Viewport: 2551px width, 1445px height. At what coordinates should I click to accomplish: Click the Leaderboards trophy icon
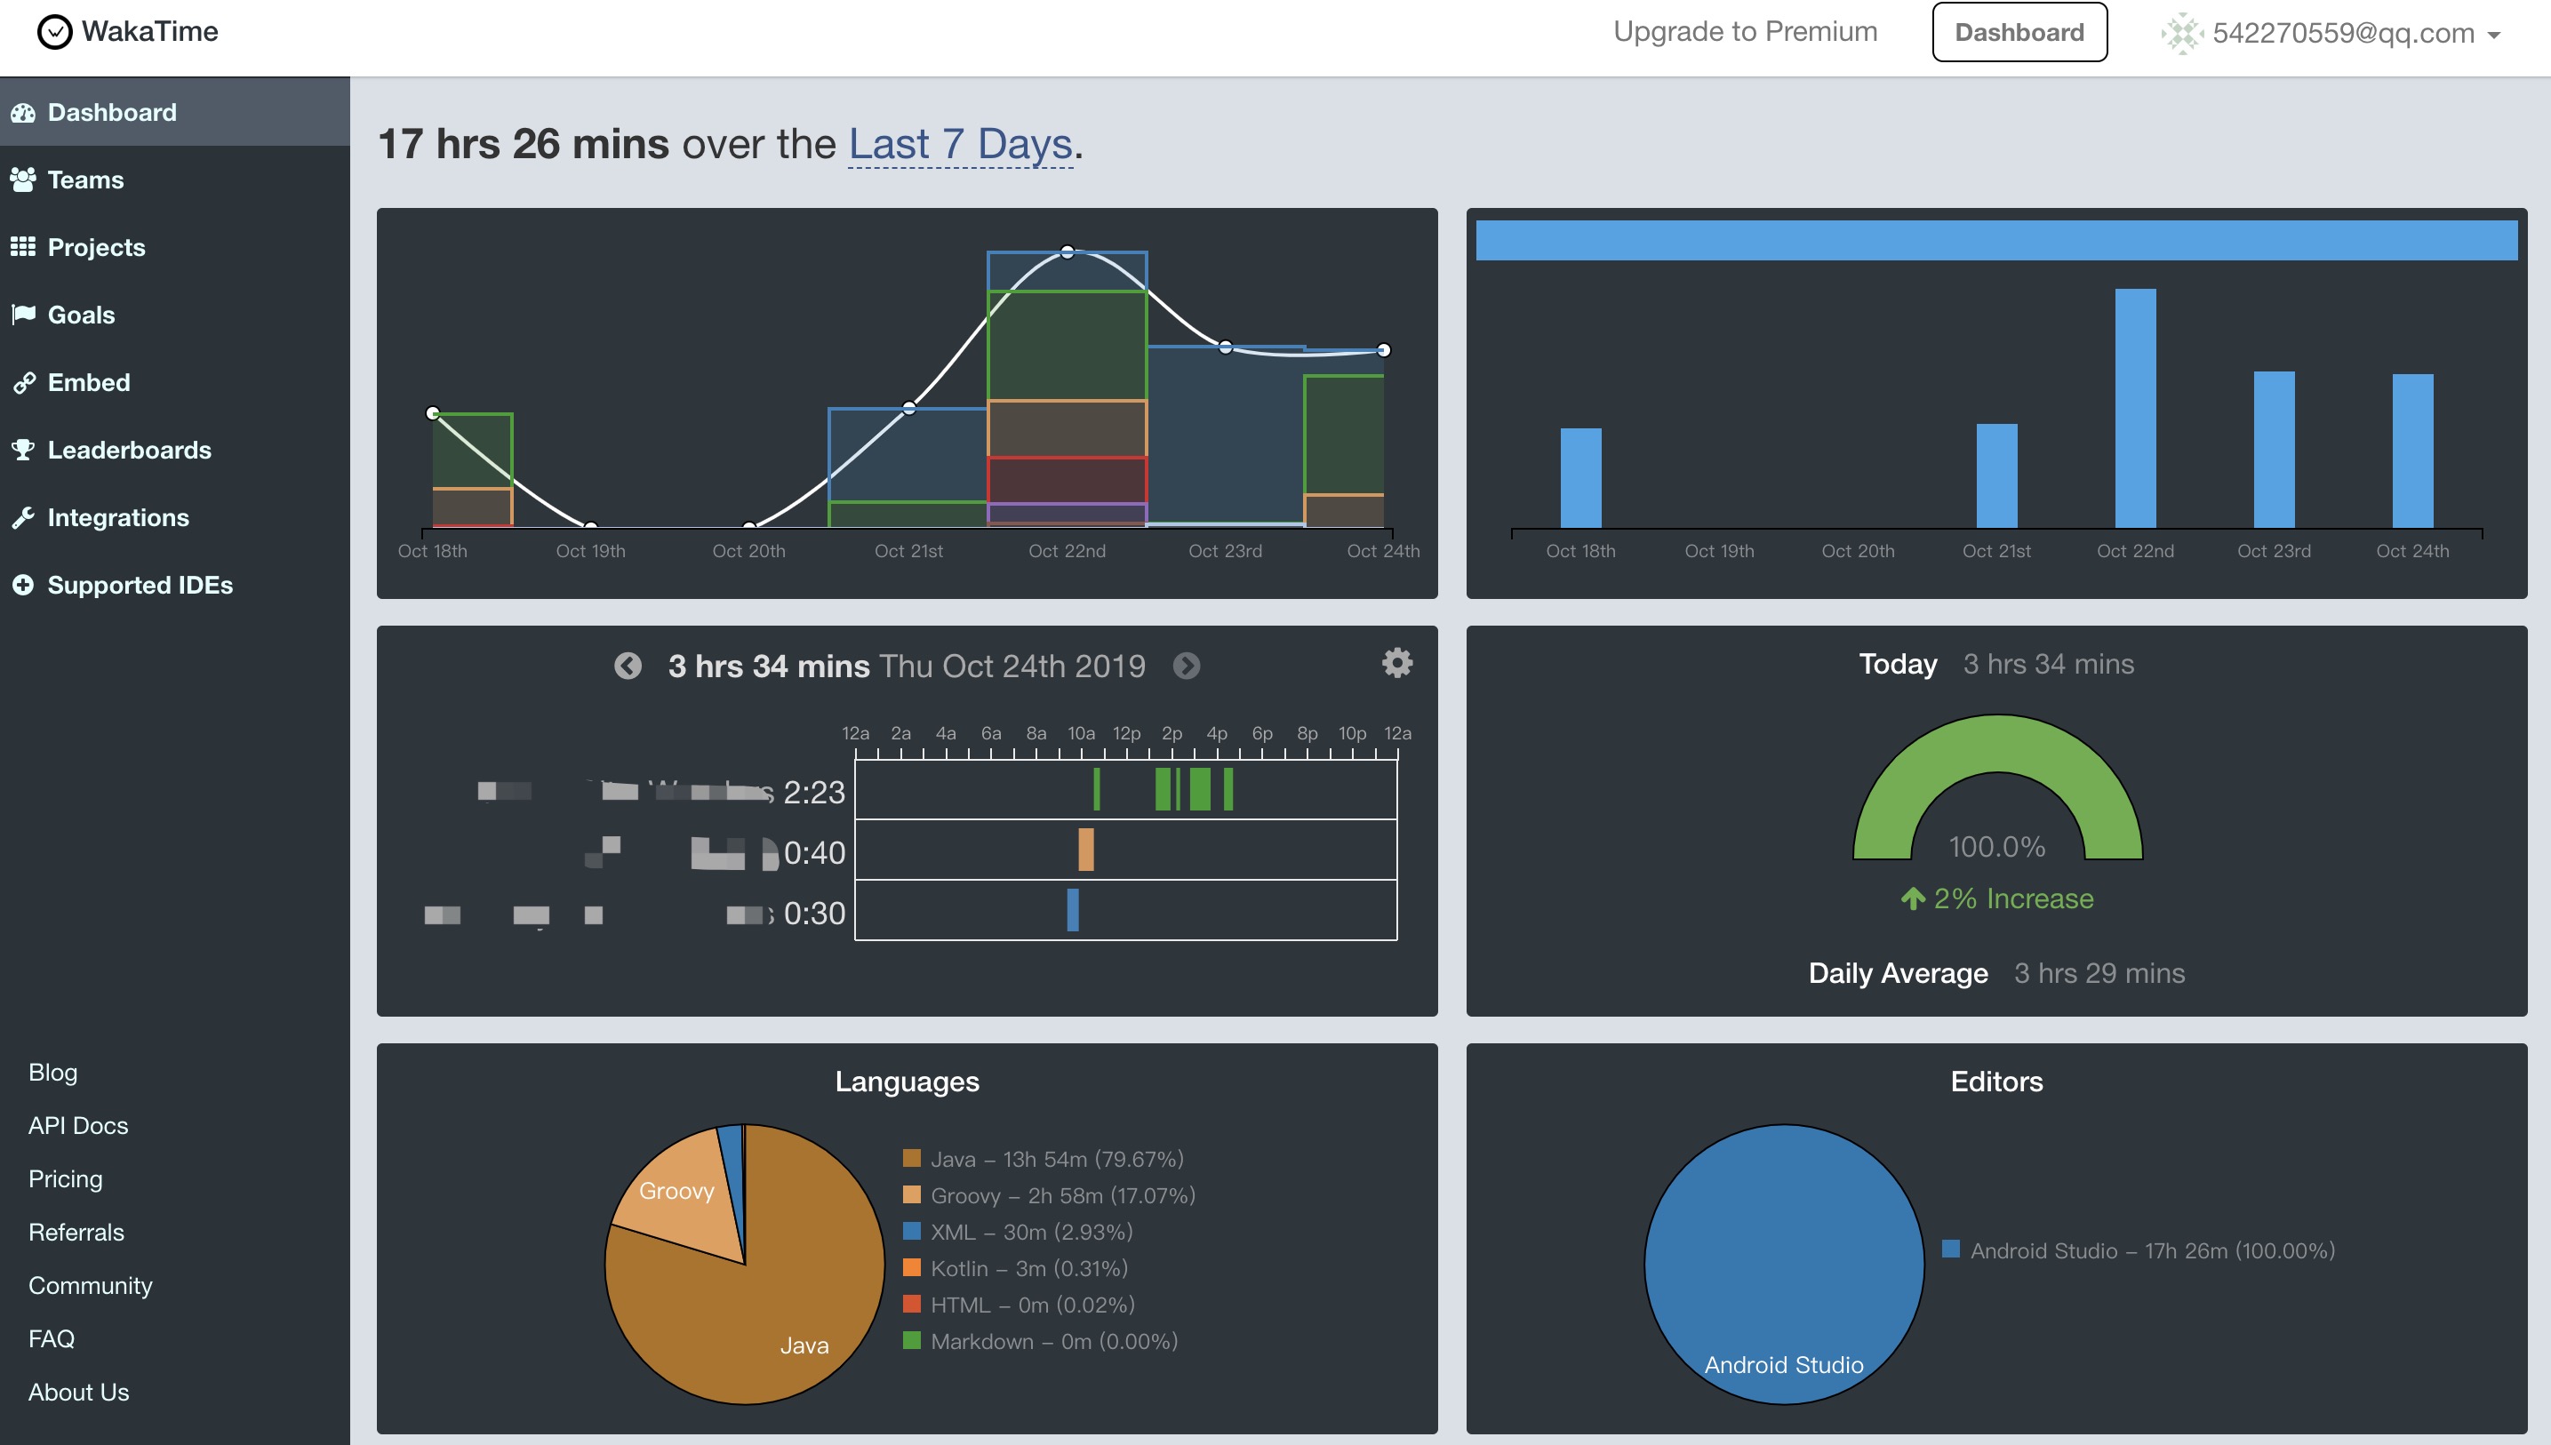click(23, 450)
